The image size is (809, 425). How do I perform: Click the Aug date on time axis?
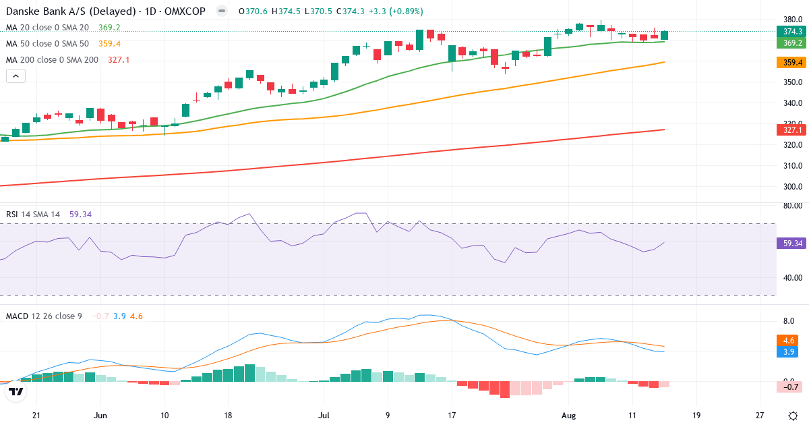[x=568, y=416]
